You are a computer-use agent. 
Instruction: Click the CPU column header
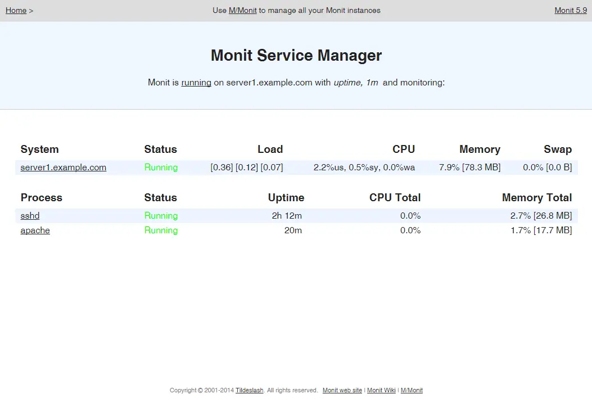tap(404, 150)
